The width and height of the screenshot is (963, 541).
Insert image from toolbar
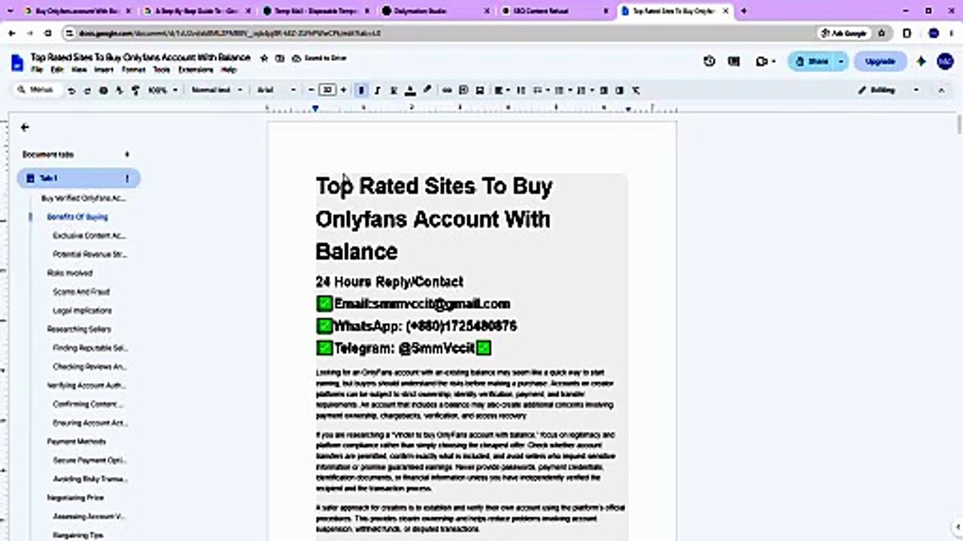click(480, 90)
